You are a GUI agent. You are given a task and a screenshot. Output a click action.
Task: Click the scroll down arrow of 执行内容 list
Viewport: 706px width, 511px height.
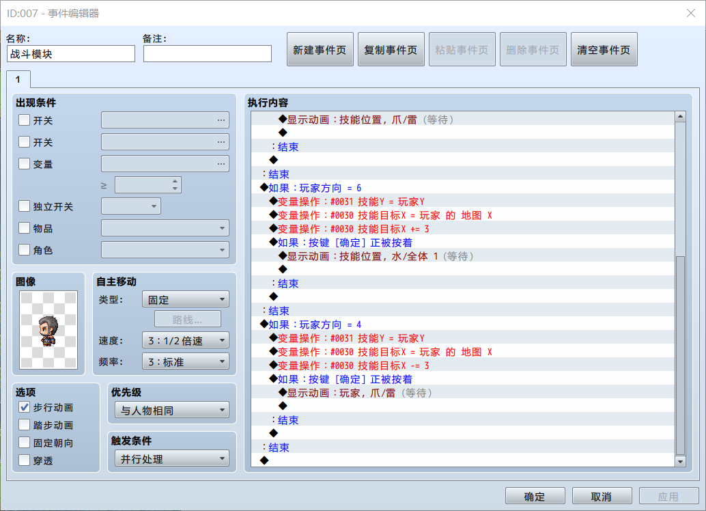(x=680, y=461)
